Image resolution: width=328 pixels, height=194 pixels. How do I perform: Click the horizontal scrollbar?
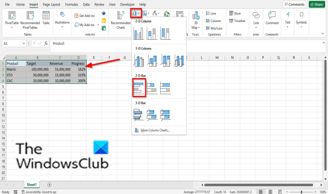(x=259, y=185)
